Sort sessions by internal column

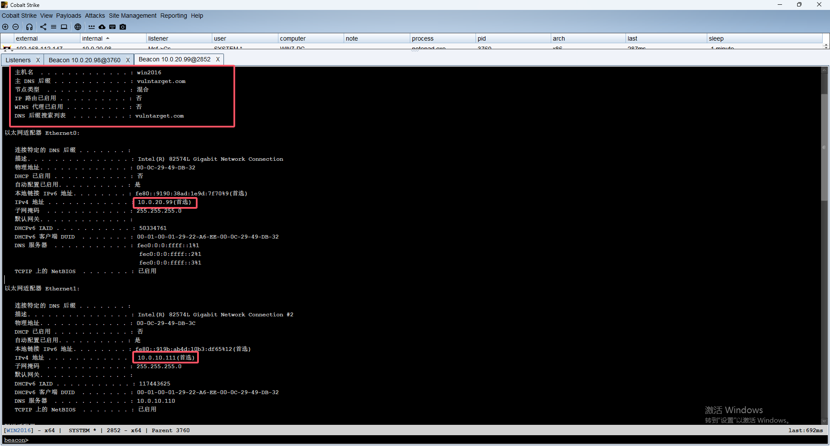pyautogui.click(x=113, y=38)
